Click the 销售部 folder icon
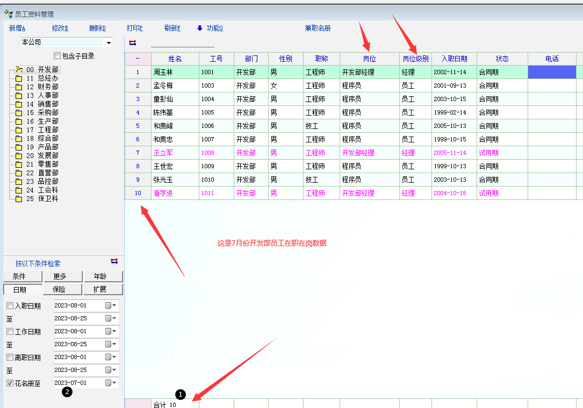 tap(19, 104)
